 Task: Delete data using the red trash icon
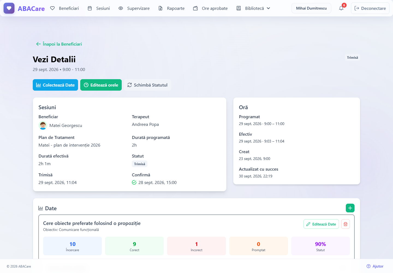tap(346, 224)
